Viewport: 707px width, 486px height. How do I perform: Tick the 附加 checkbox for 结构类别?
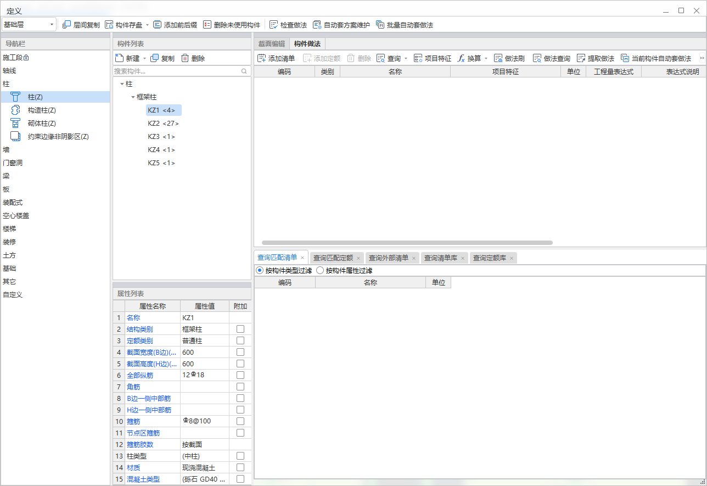(x=240, y=329)
